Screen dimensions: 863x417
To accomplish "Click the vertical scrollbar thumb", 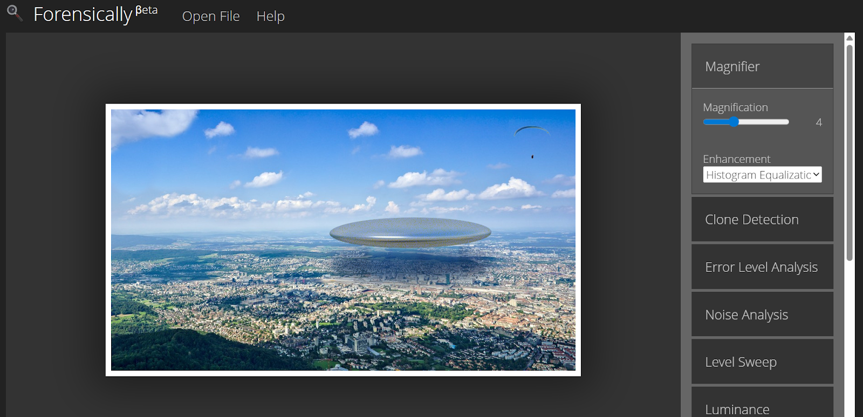I will [850, 151].
